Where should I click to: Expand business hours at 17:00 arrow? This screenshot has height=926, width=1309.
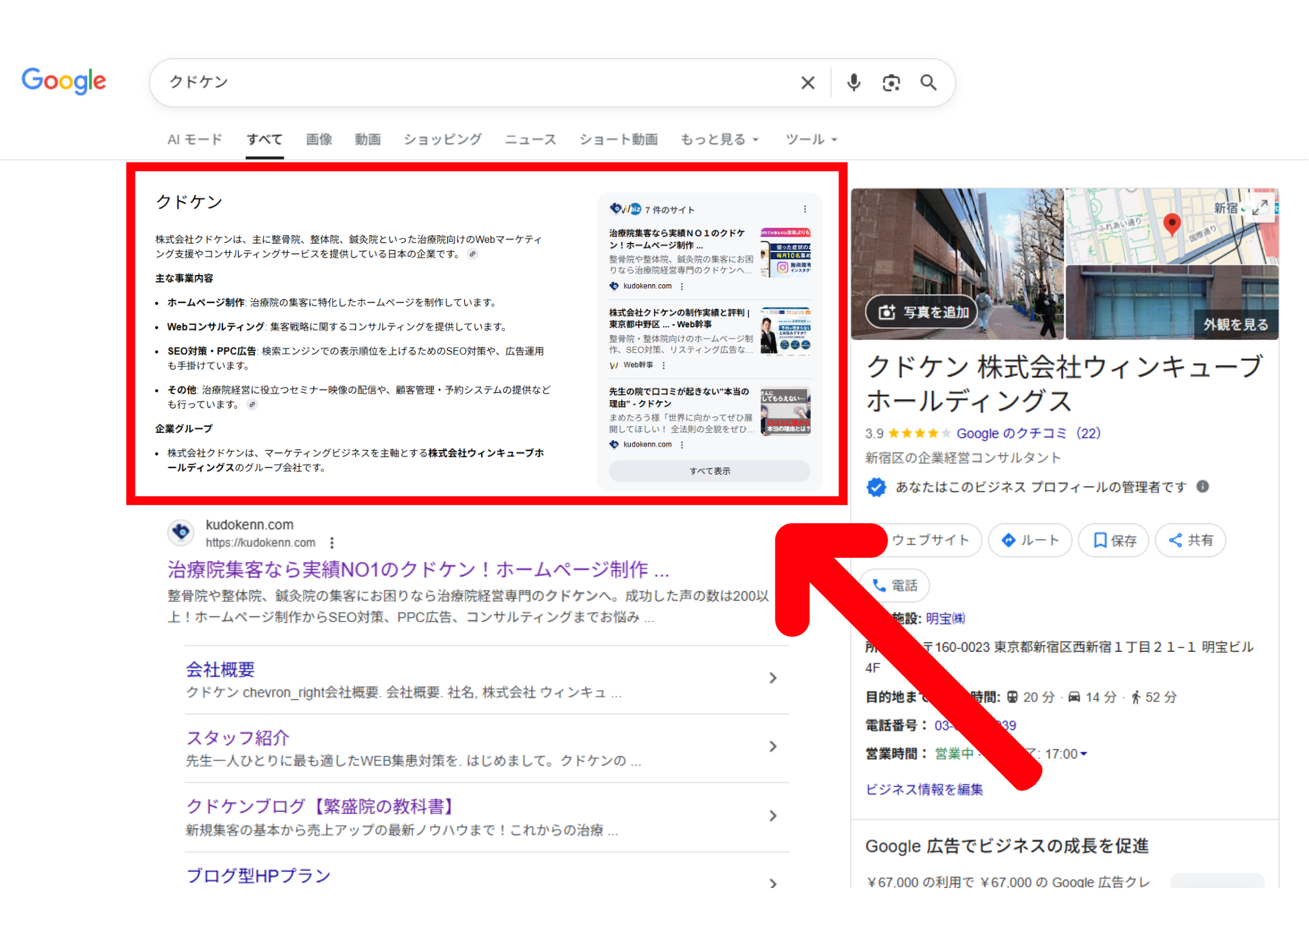[x=1083, y=754]
